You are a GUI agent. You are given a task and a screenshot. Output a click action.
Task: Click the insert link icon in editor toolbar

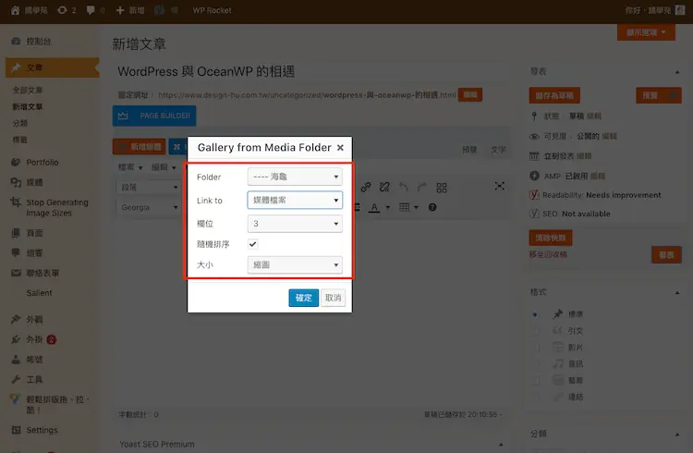tap(366, 187)
